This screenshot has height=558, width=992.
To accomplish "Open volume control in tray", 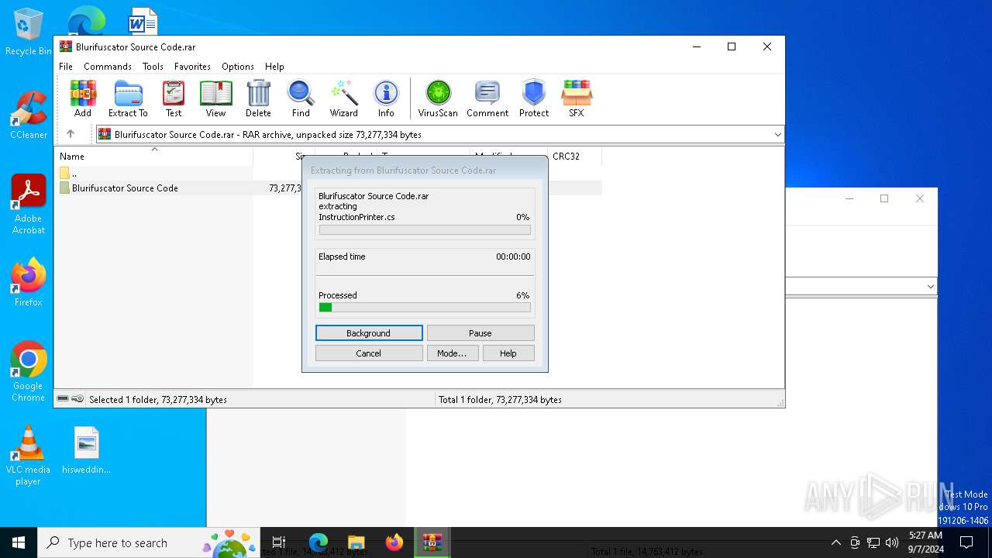I will pos(892,542).
